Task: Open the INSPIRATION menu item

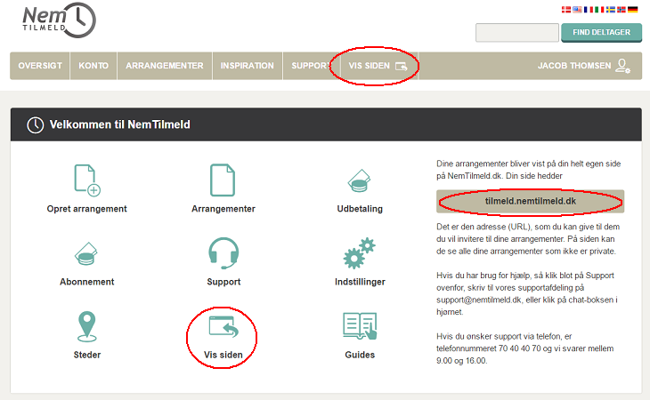Action: 247,66
